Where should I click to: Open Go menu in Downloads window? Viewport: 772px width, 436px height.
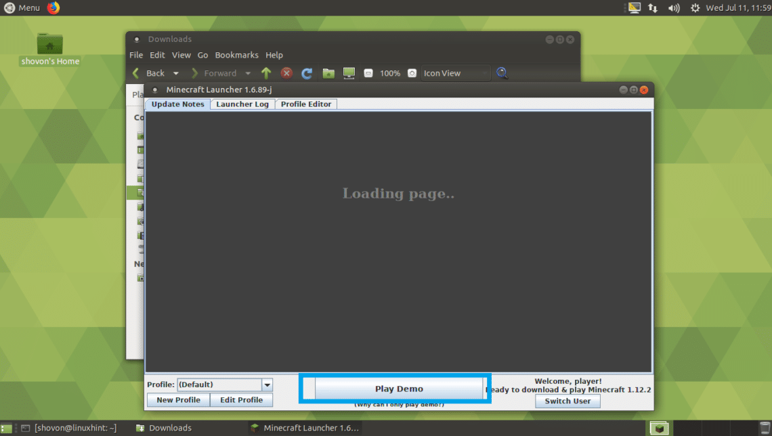click(202, 55)
